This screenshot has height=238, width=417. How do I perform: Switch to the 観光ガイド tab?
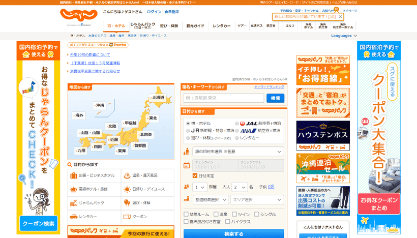195,26
